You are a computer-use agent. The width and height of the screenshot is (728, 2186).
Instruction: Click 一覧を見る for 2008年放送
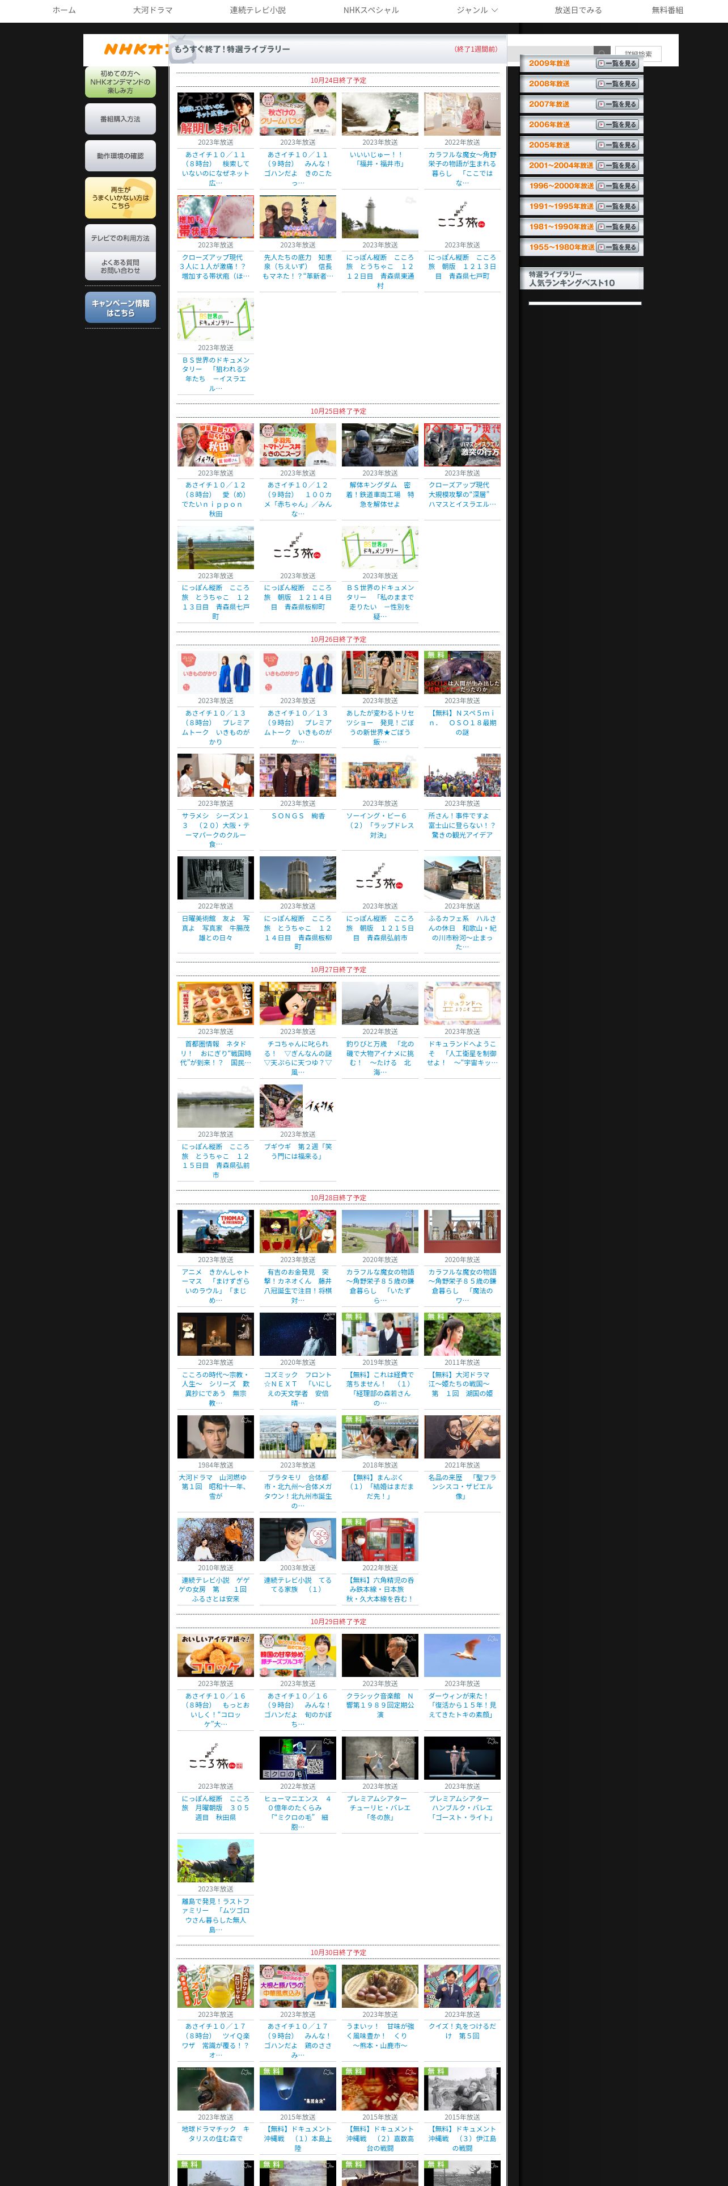(617, 84)
